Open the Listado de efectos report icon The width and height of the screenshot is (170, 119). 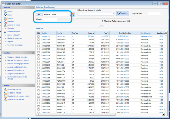coord(5,90)
